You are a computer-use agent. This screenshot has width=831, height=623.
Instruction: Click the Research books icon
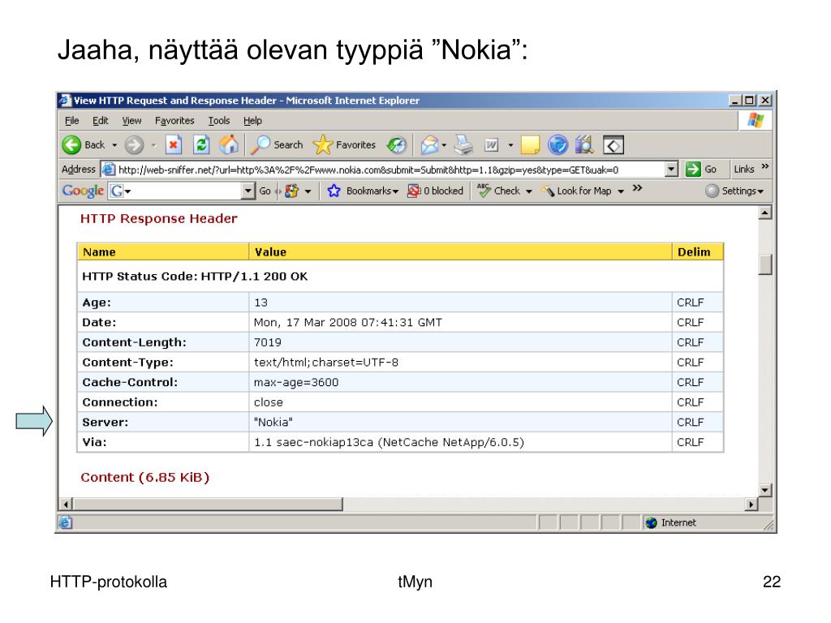tap(584, 144)
